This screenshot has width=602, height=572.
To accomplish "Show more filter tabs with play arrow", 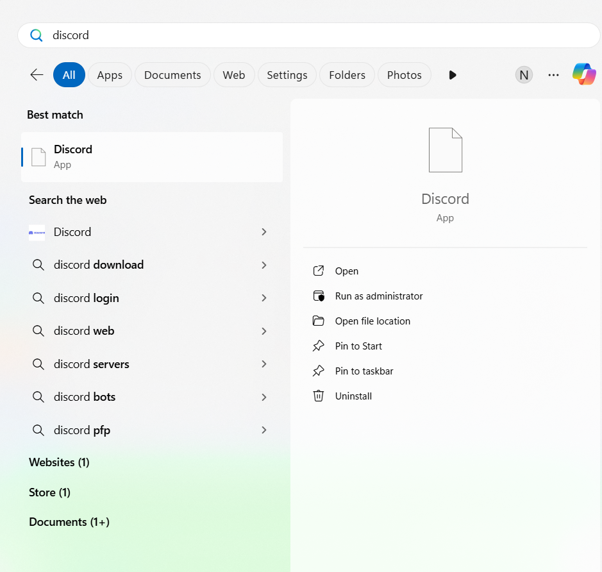I will pos(453,75).
